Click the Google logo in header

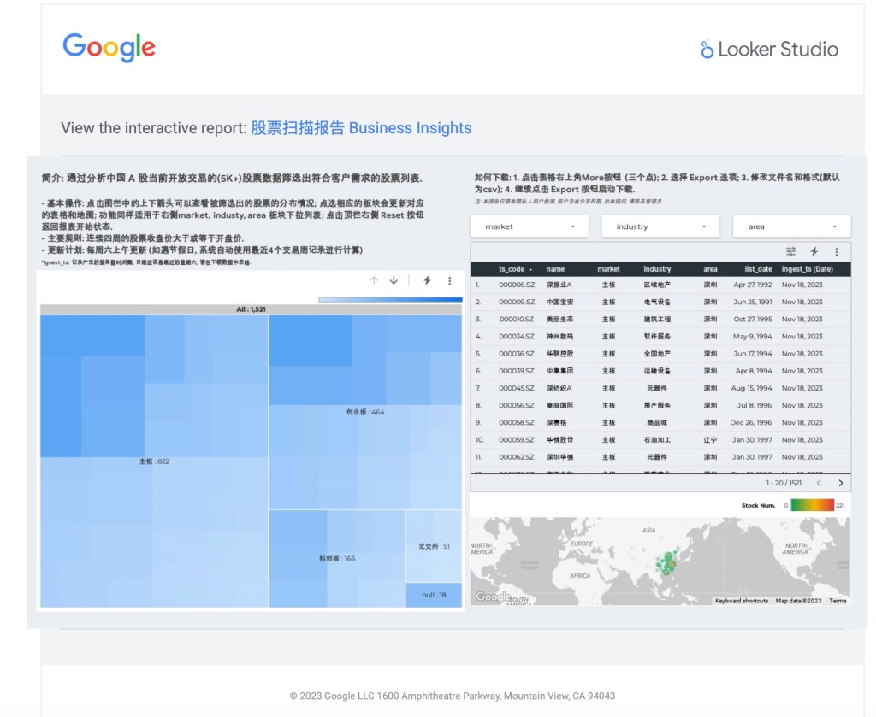click(109, 48)
